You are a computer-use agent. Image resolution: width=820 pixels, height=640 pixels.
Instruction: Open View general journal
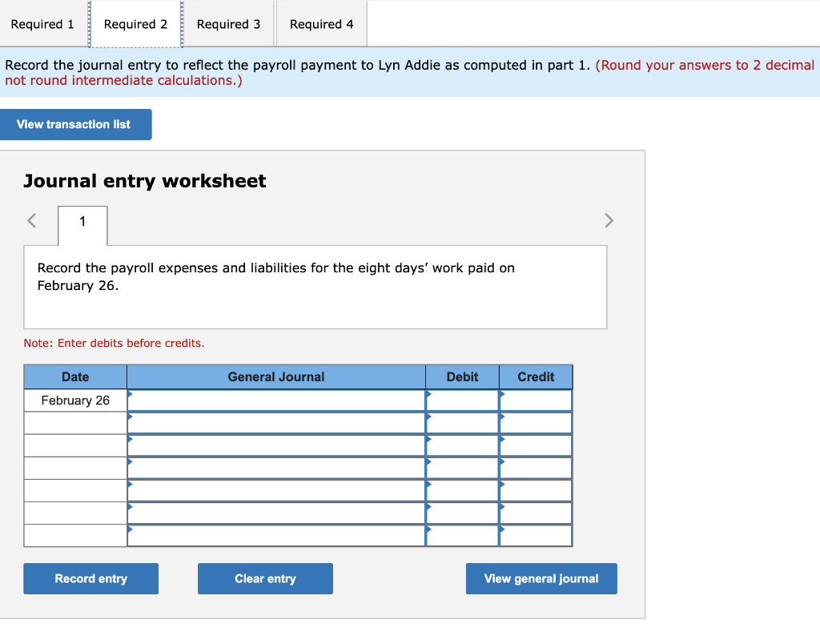541,578
